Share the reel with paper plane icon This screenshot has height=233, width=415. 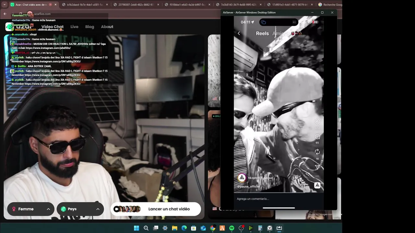pyautogui.click(x=317, y=167)
